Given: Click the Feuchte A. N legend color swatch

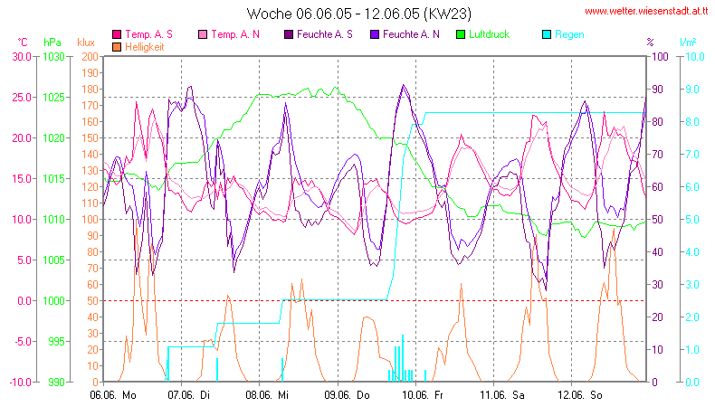Looking at the screenshot, I should [375, 34].
